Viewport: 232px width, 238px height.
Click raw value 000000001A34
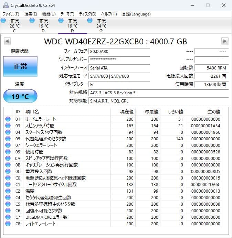tap(205, 126)
